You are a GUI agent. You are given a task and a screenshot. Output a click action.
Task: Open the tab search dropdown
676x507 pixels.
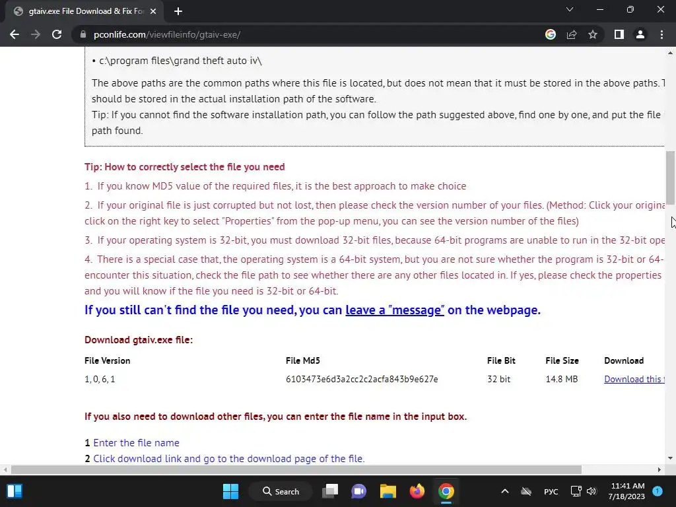570,9
